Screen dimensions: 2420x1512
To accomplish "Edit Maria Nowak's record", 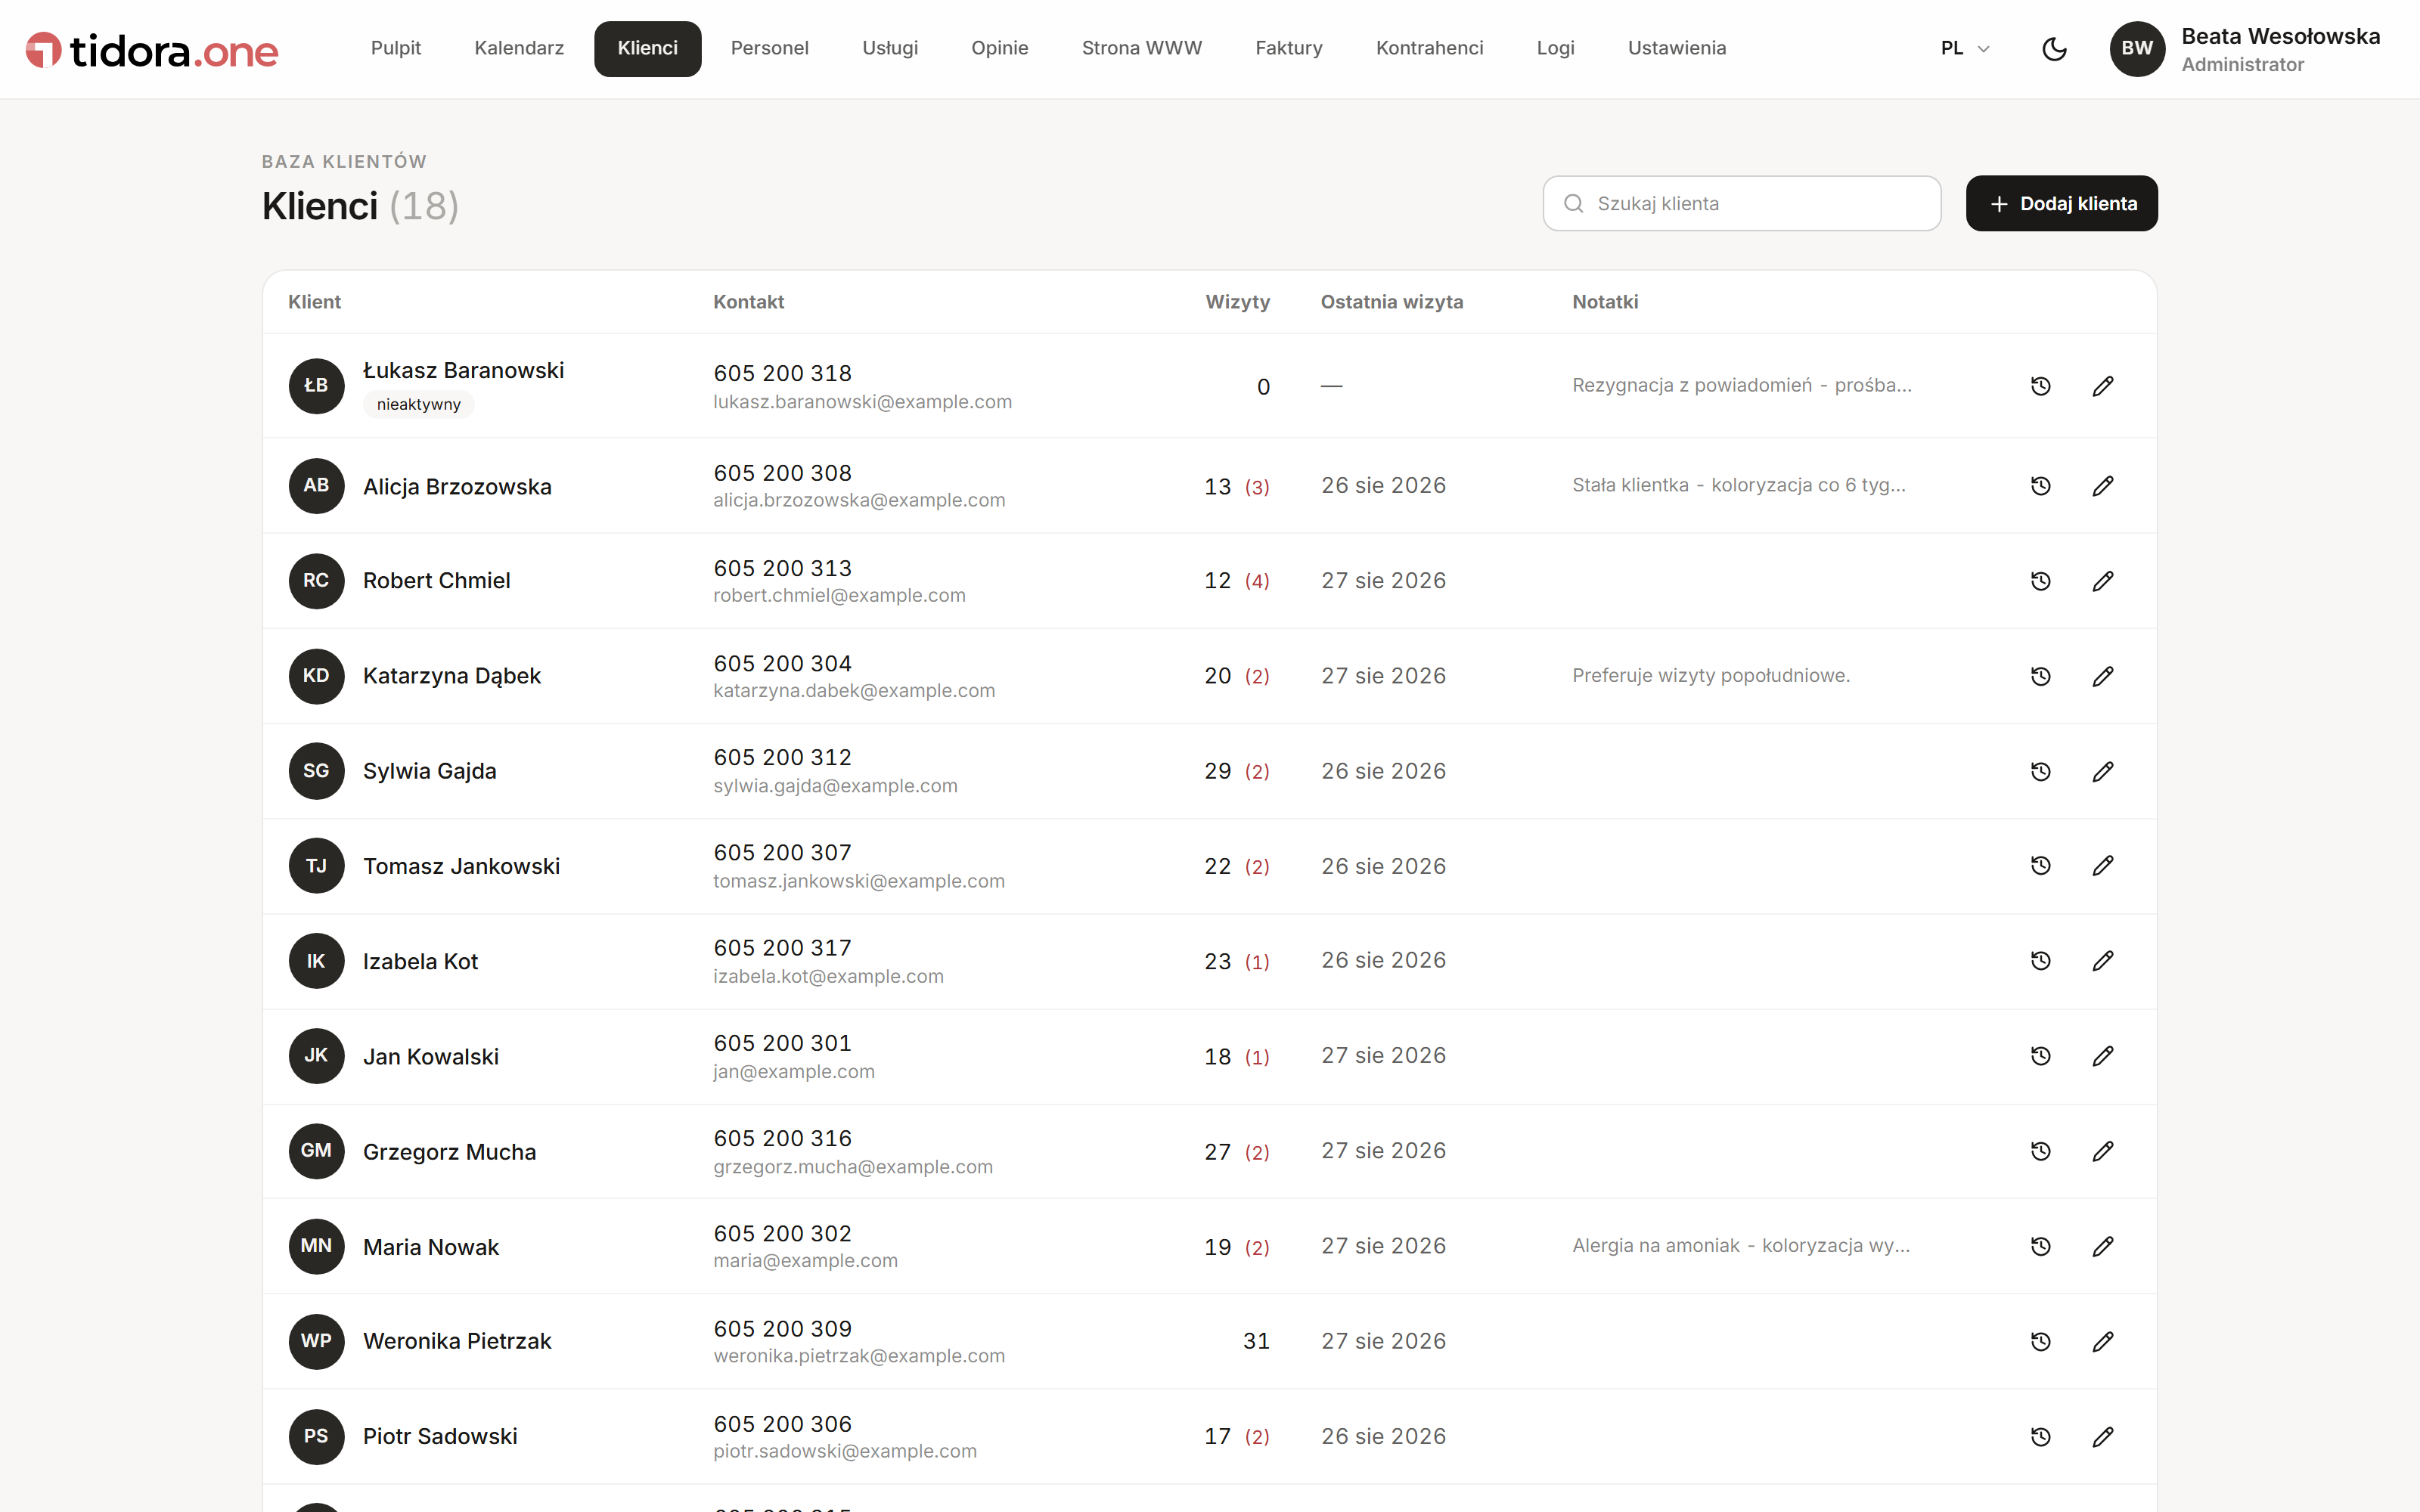I will point(2103,1246).
